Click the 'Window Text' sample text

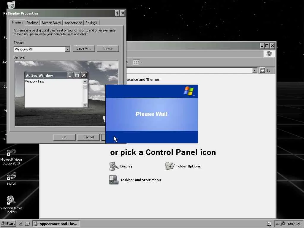click(34, 81)
